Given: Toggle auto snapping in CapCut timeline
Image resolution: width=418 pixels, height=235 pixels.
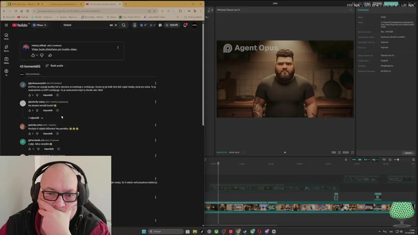Looking at the screenshot, I should pyautogui.click(x=360, y=160).
